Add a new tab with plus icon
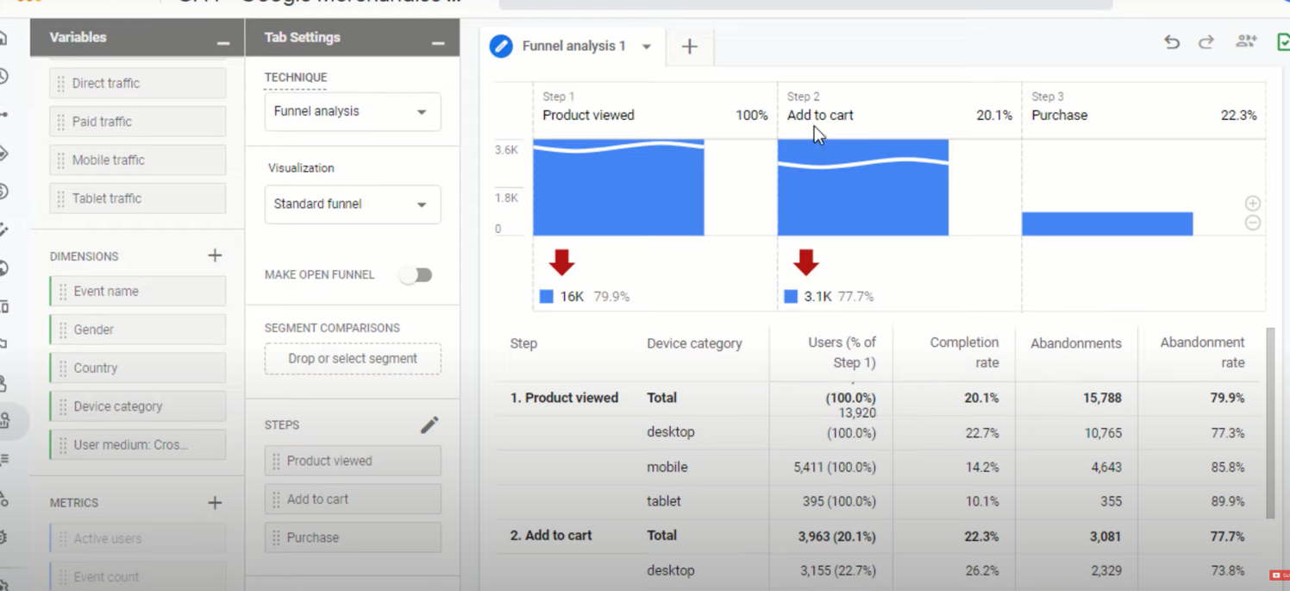The image size is (1290, 591). (689, 47)
